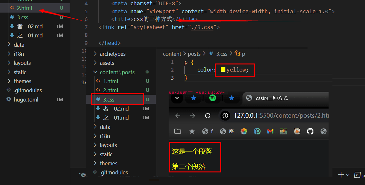This screenshot has height=185, width=365.
Task: Go back using the browser back arrow
Action: [178, 116]
